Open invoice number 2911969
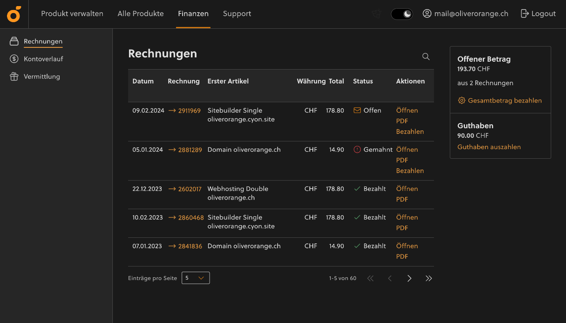The width and height of the screenshot is (566, 323). click(190, 110)
